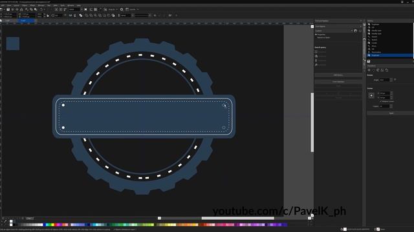Image resolution: width=414 pixels, height=232 pixels.
Task: Click the icon below the History list
Action: click(x=369, y=61)
